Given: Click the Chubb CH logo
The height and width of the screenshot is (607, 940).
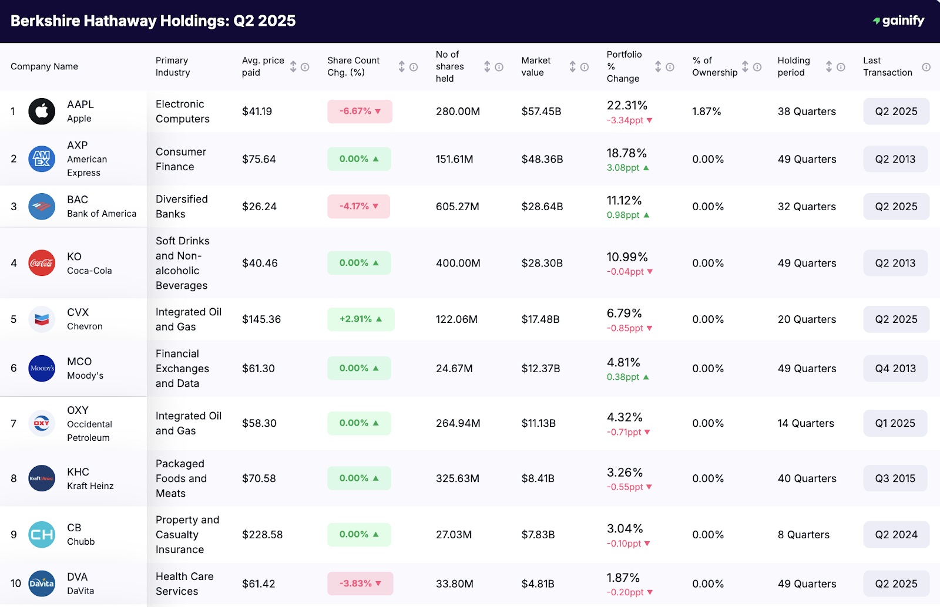Looking at the screenshot, I should [42, 535].
